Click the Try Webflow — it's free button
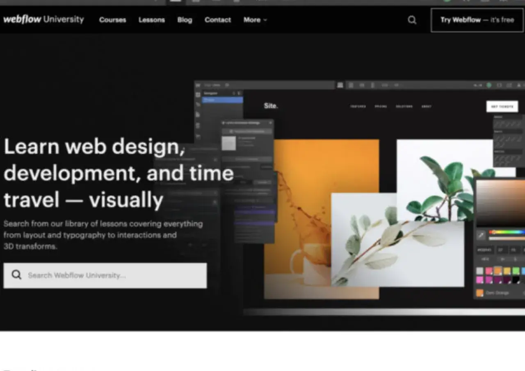Image resolution: width=525 pixels, height=371 pixels. pyautogui.click(x=477, y=20)
